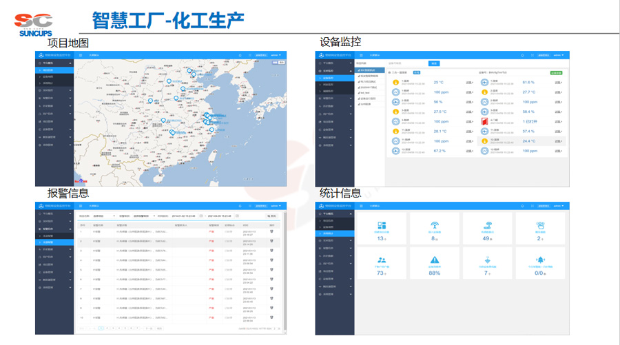620x345 pixels.
Task: Go to page 2 in the alarm list pagination
Action: click(x=105, y=328)
